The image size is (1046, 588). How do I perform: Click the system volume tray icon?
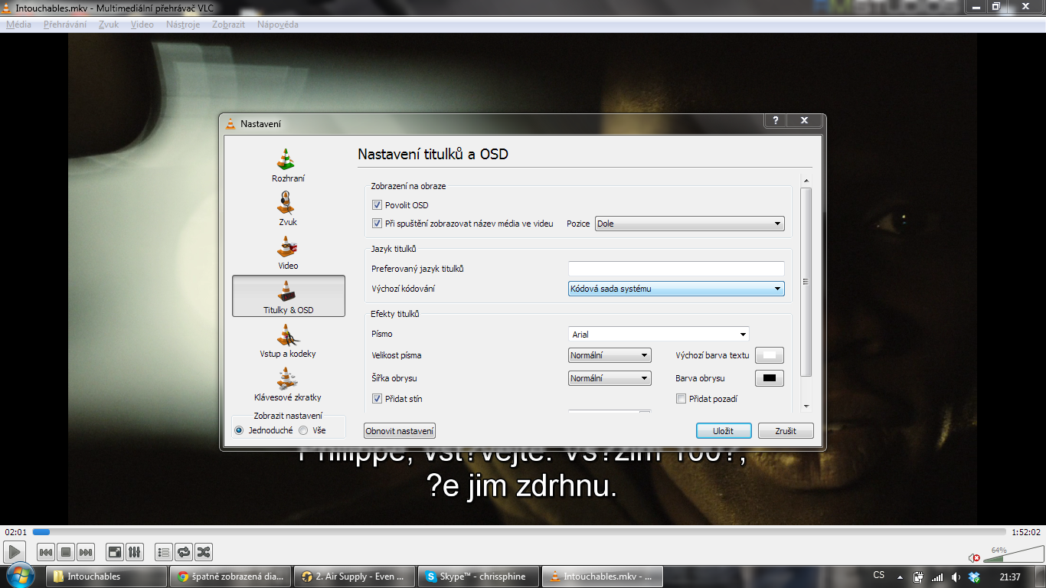(956, 577)
